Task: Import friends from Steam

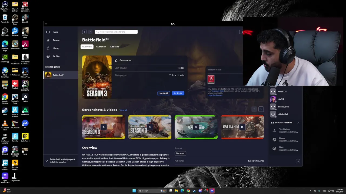Action: point(285,140)
